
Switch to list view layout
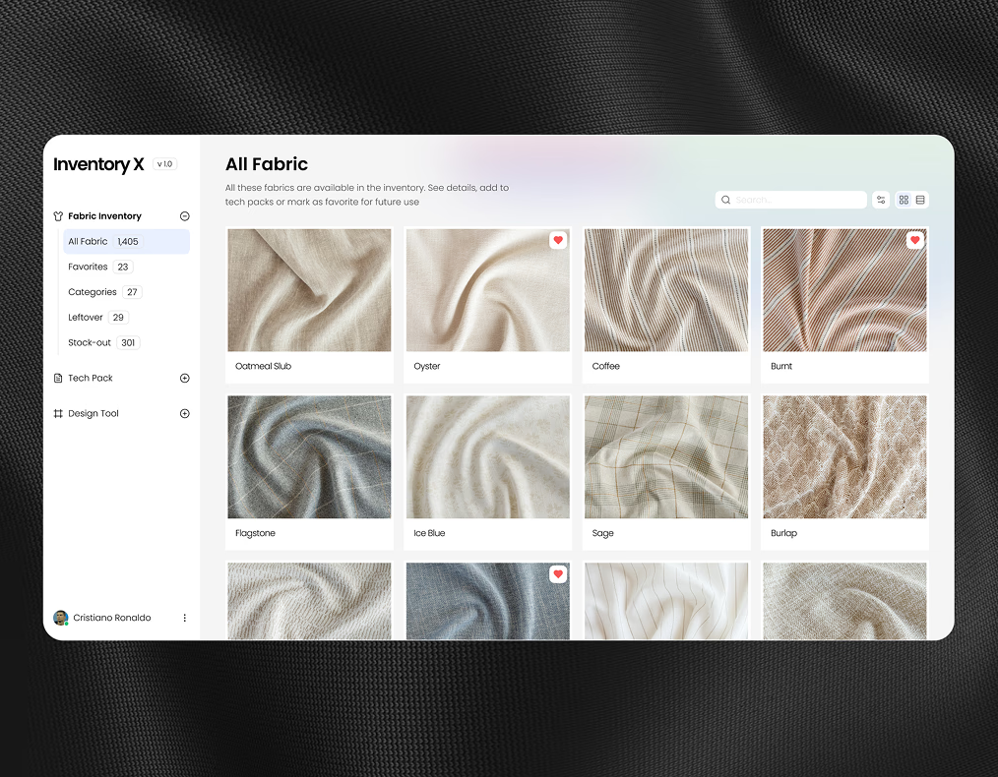pyautogui.click(x=920, y=200)
